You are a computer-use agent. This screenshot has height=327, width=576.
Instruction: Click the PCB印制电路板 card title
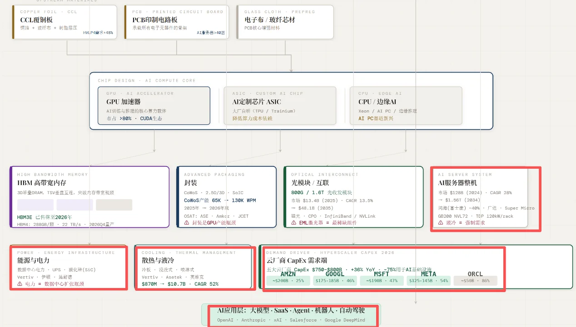(155, 20)
